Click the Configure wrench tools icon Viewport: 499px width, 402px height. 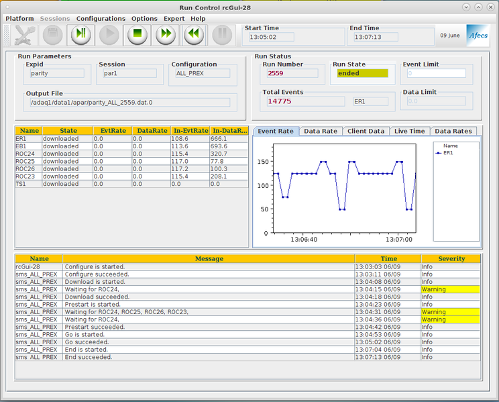coord(24,35)
